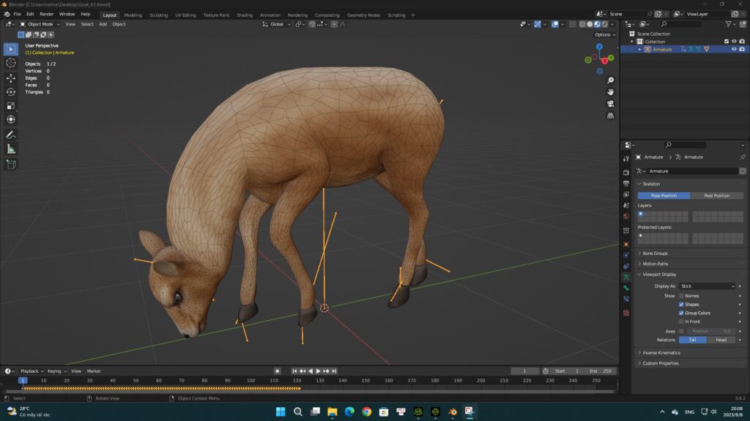Uncheck the Group Colors checkbox
The width and height of the screenshot is (750, 421).
pos(682,312)
